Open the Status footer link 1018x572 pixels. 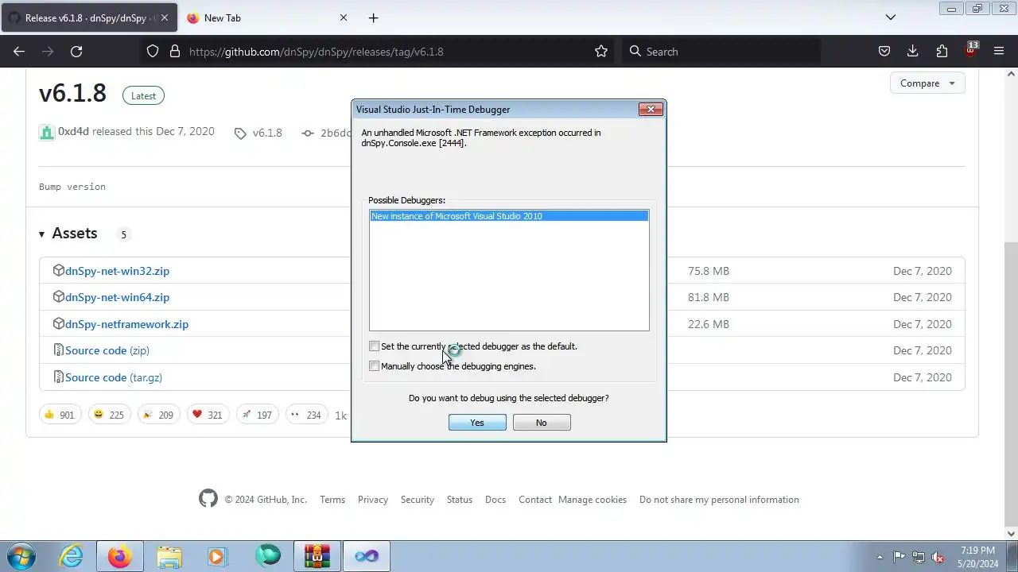460,500
